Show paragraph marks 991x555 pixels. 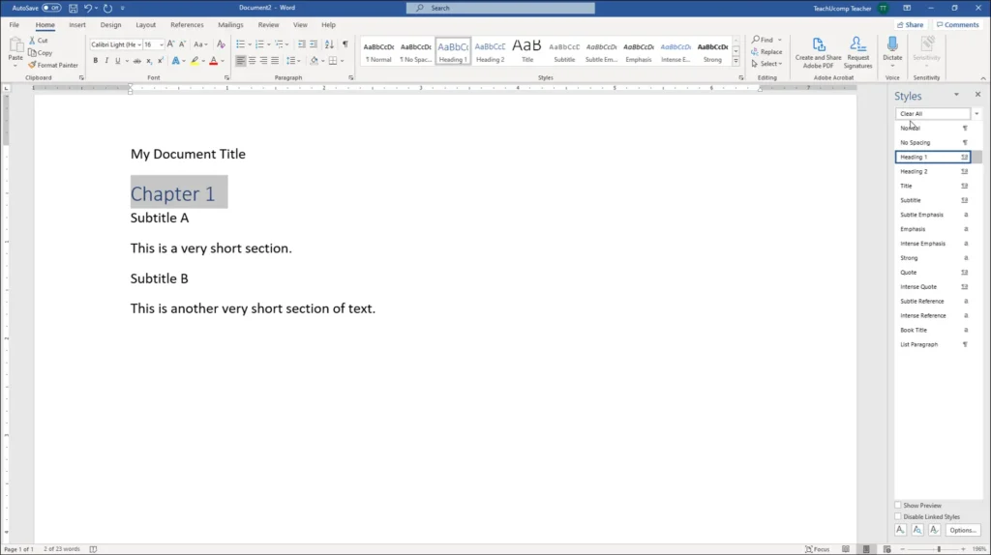pos(345,44)
